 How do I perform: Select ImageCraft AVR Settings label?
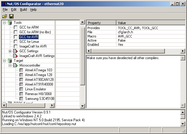pyautogui.click(x=37, y=56)
